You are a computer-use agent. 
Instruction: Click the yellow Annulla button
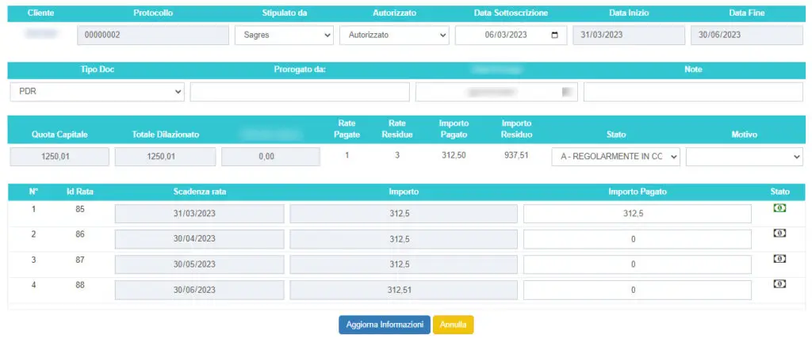click(x=454, y=325)
